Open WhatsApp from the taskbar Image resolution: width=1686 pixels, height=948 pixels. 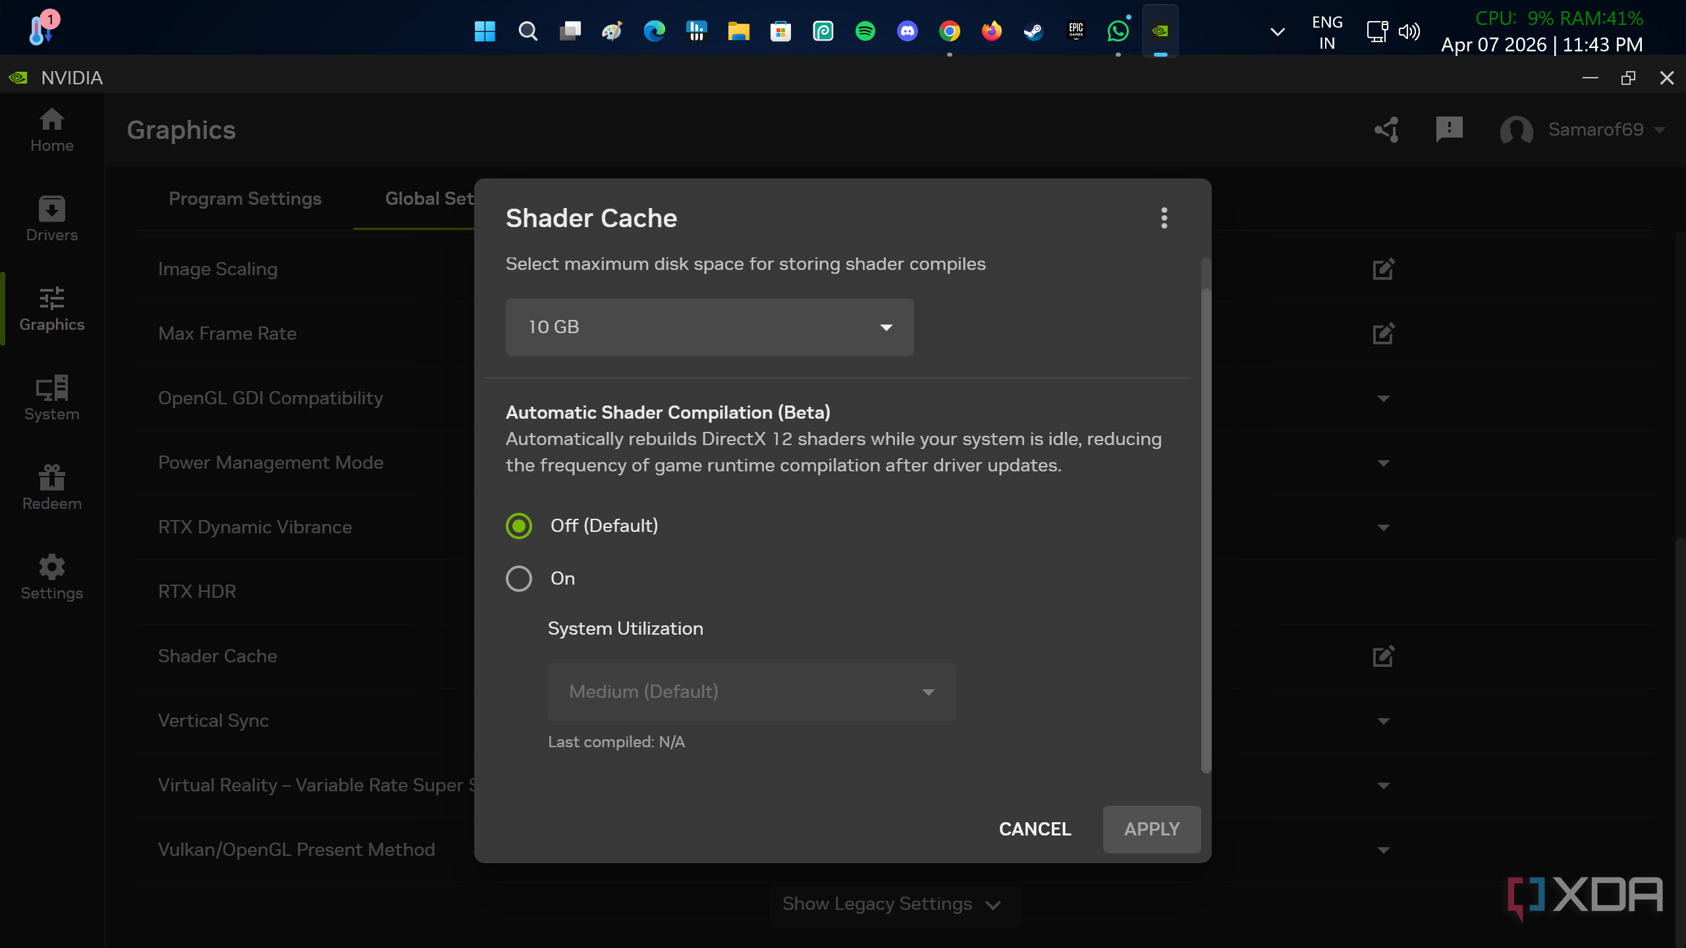1118,31
